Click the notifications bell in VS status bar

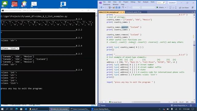191,105
